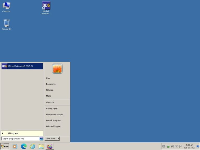Click the WinRAR taskbar icon
The height and width of the screenshot is (150, 200).
[x=49, y=146]
